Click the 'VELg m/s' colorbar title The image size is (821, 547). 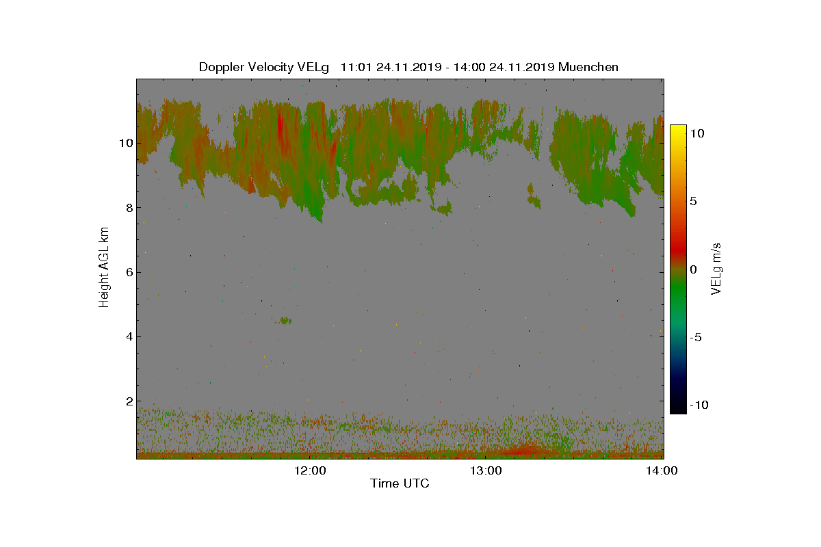coord(717,268)
